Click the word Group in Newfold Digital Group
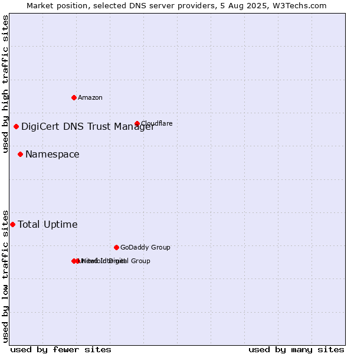 pyautogui.click(x=140, y=261)
